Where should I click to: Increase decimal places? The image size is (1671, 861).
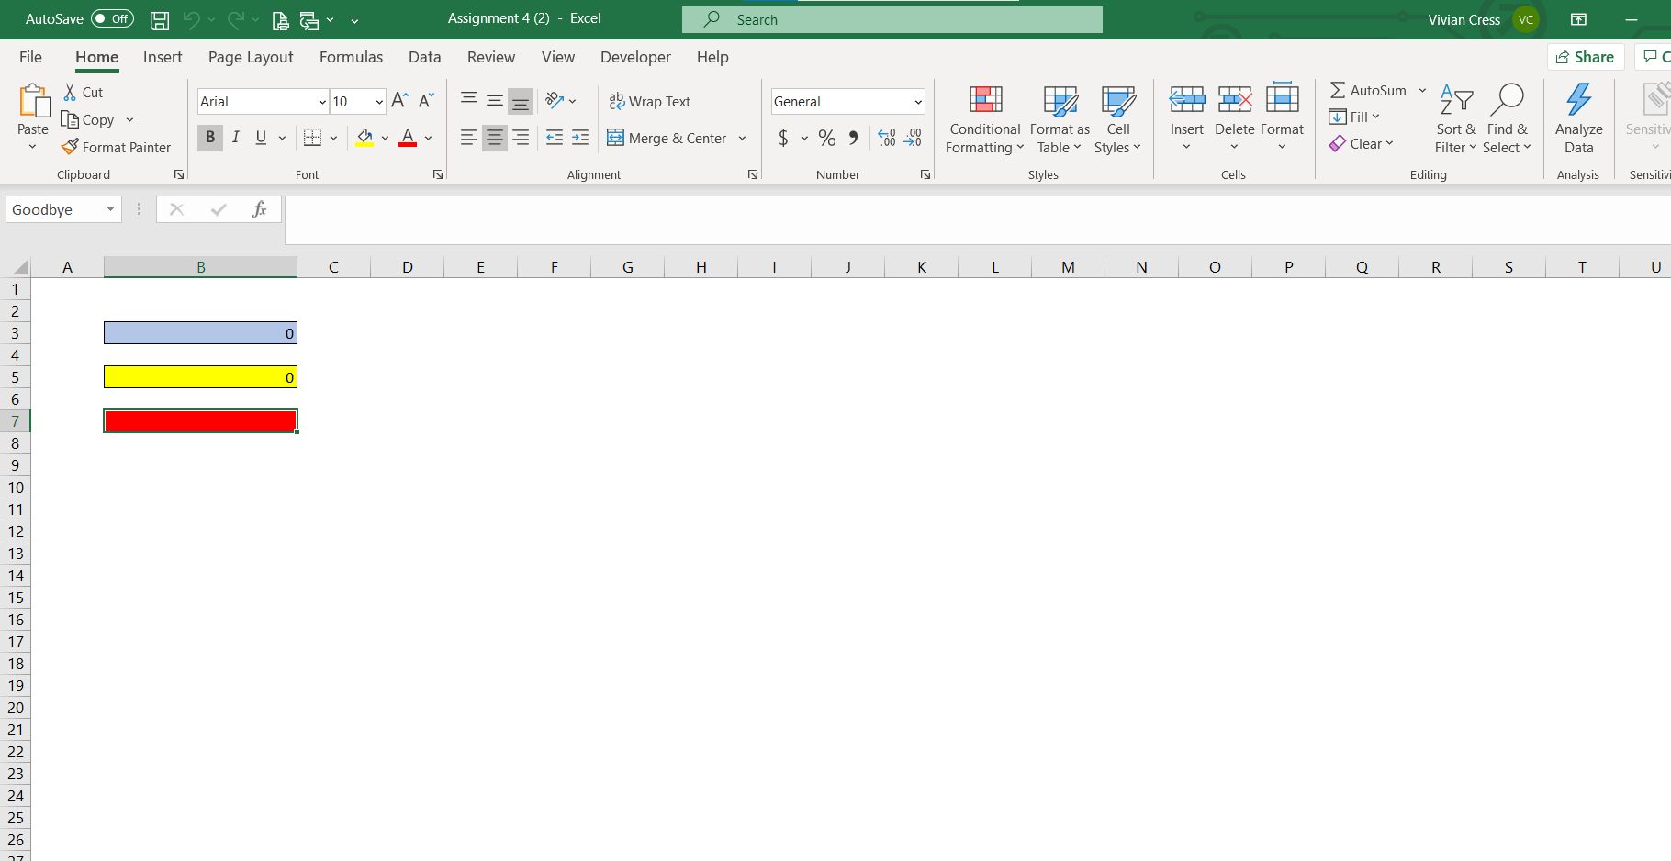pos(886,138)
